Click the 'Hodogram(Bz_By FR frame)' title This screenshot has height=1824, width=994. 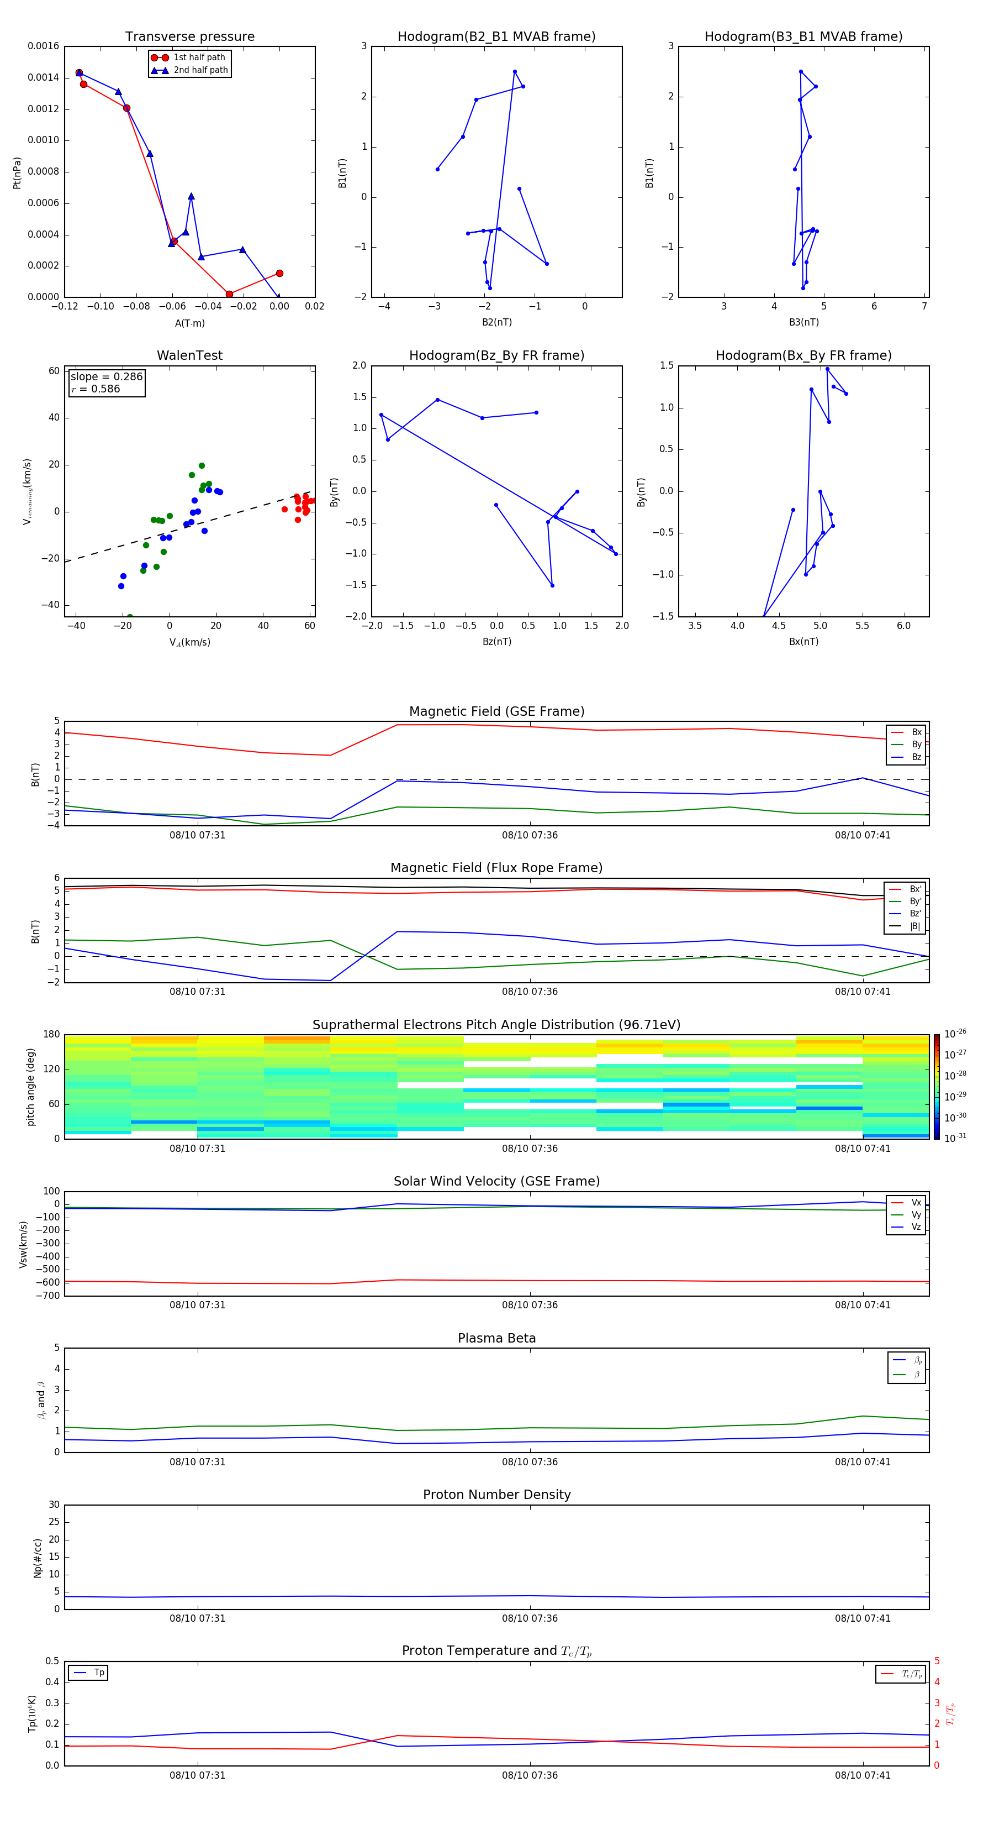496,355
